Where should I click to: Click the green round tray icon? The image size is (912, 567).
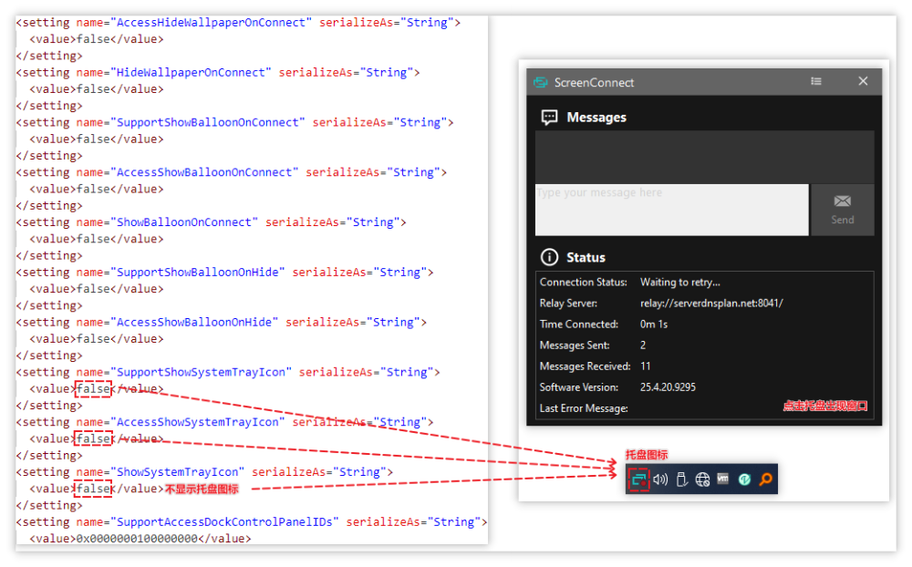pos(744,479)
